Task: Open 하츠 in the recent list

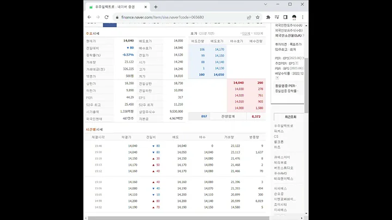Action: click(x=277, y=147)
